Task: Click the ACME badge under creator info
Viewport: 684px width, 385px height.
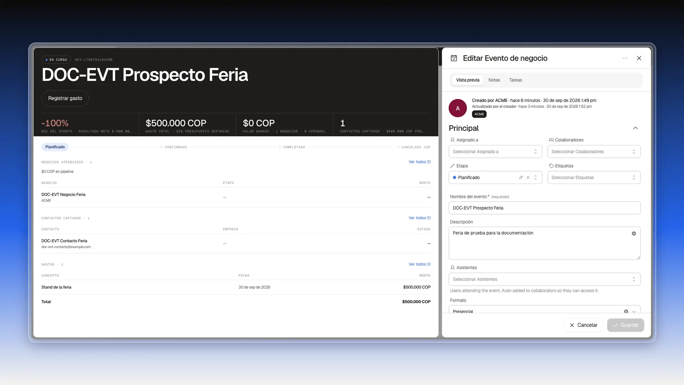Action: tap(479, 114)
